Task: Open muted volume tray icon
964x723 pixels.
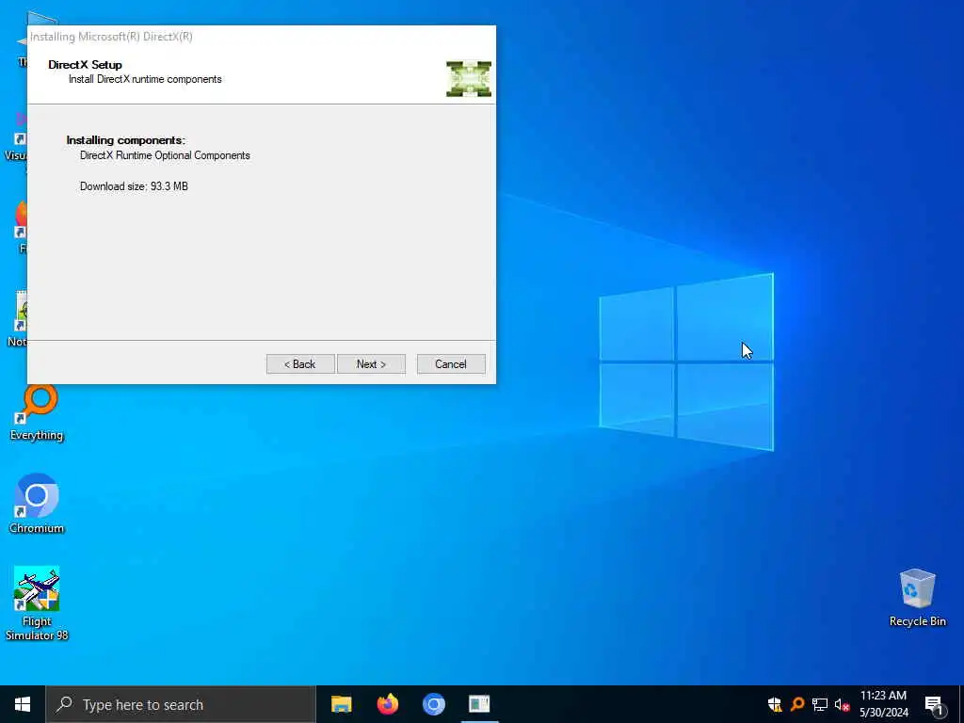Action: [x=842, y=704]
